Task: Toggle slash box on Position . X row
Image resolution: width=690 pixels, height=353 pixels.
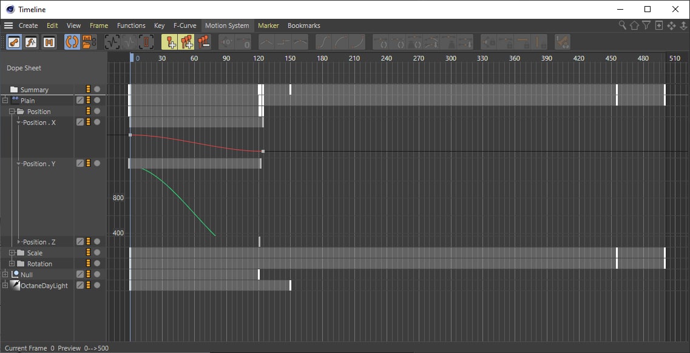Action: point(79,122)
